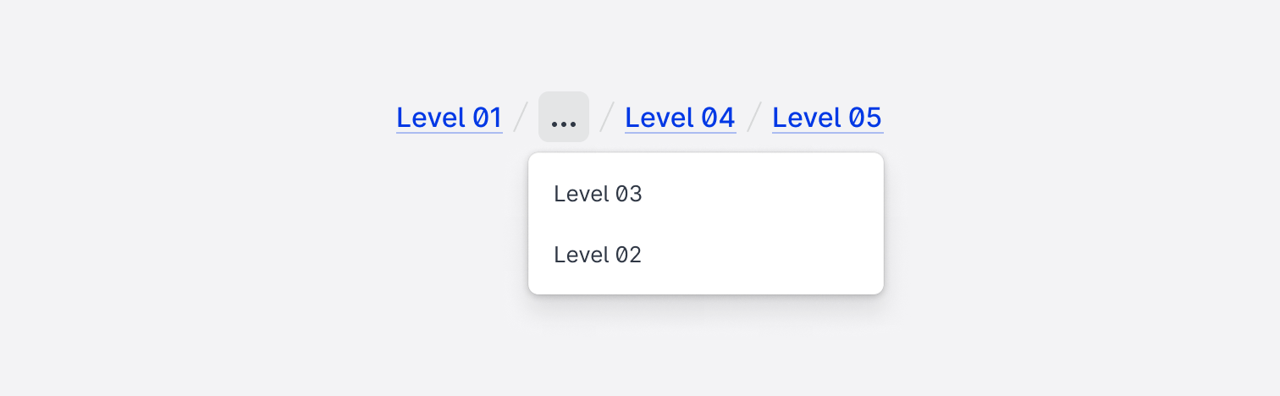Select Level 03 from the dropdown menu
The height and width of the screenshot is (396, 1280).
(x=598, y=195)
